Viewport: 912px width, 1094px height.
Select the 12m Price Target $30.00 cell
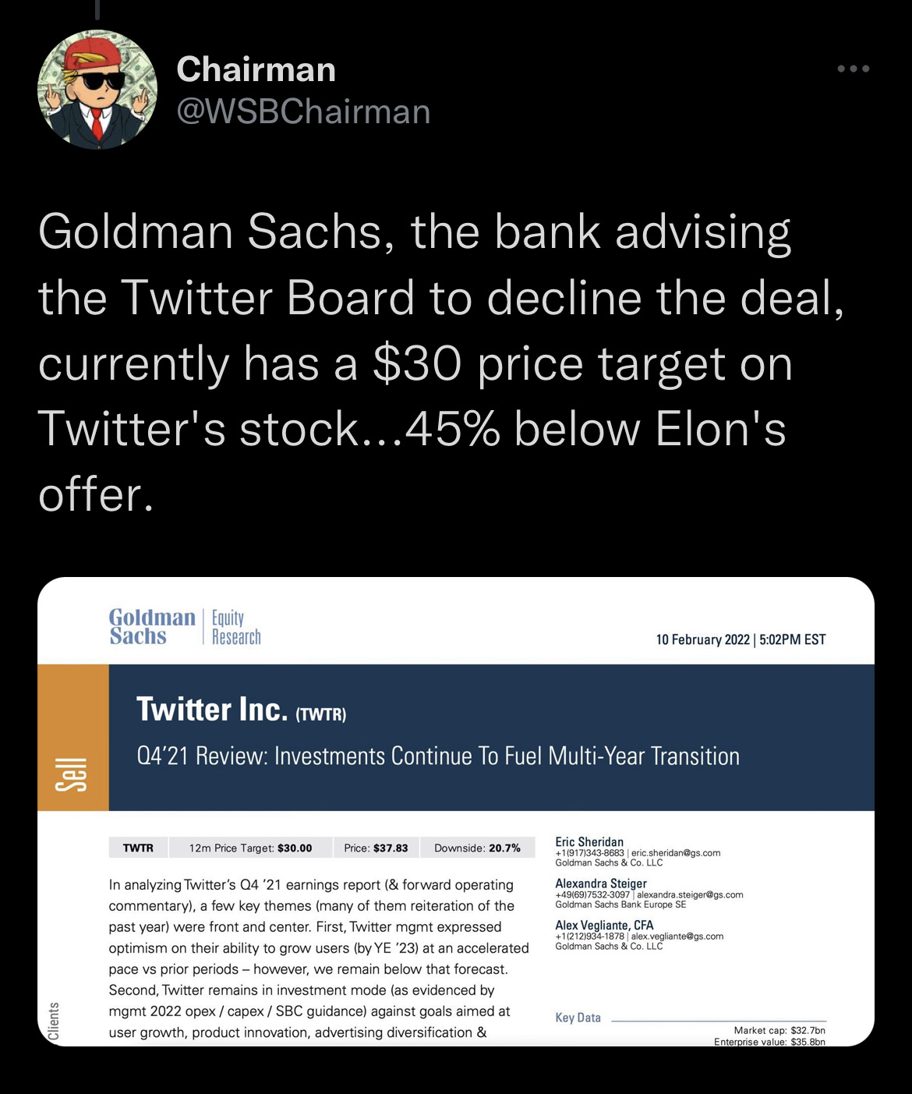tap(250, 848)
